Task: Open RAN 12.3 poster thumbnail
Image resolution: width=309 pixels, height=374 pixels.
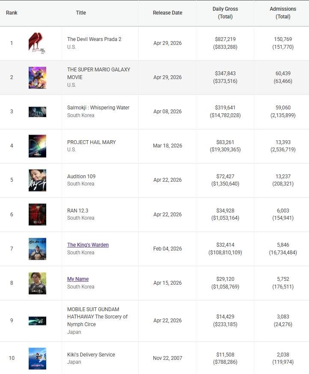Action: (x=37, y=215)
